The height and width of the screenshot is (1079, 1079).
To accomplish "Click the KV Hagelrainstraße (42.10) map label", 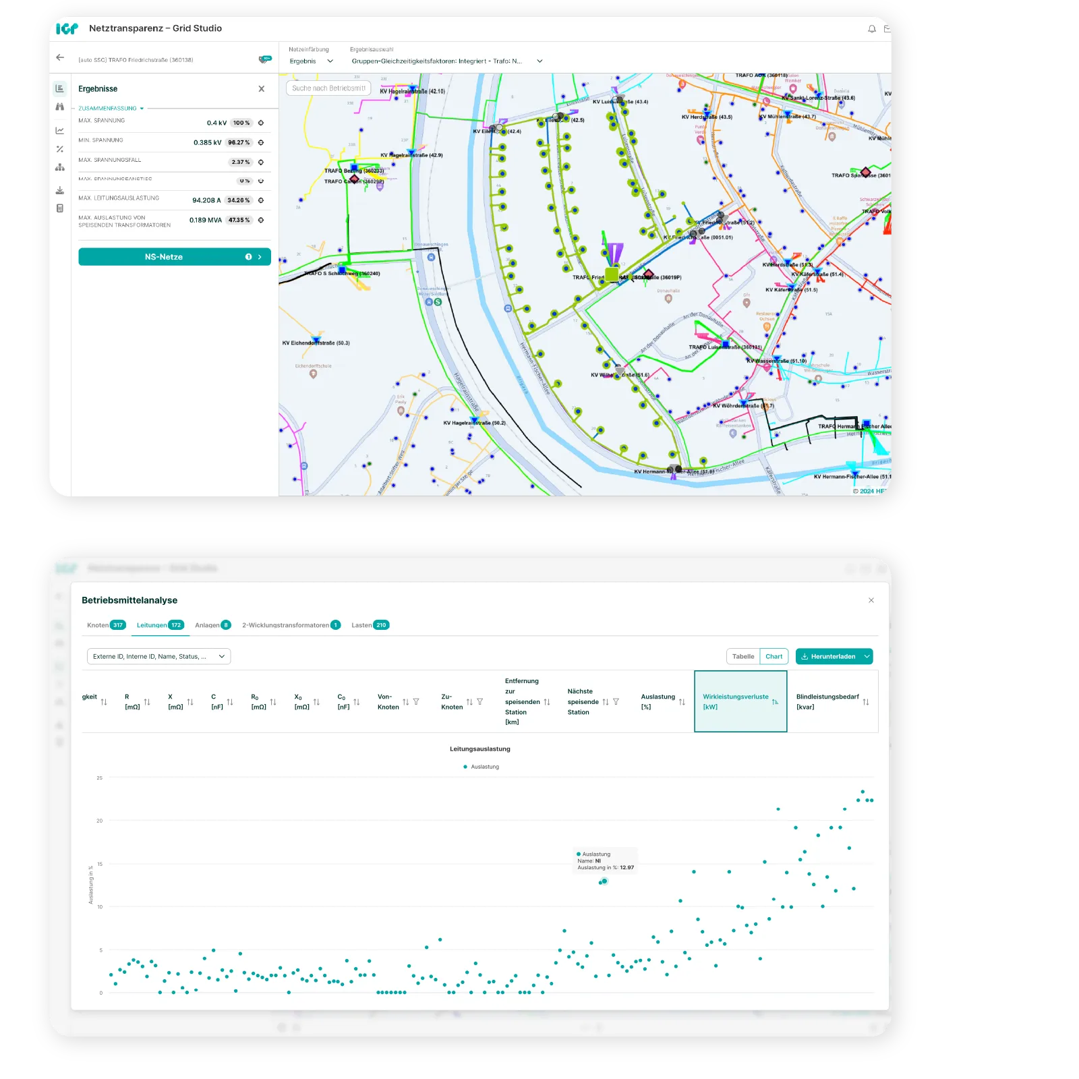I will [412, 91].
